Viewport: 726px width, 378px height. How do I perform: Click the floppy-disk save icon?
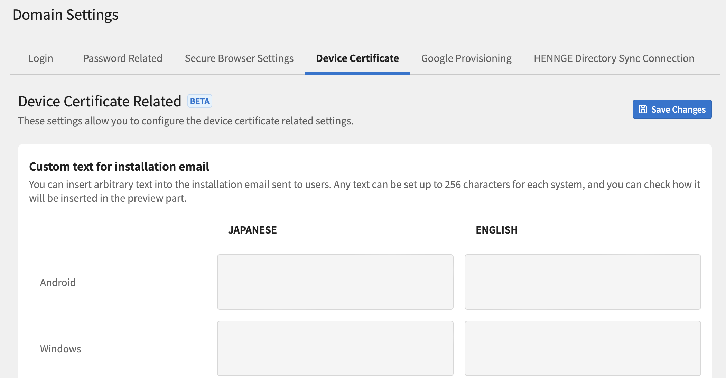coord(643,110)
